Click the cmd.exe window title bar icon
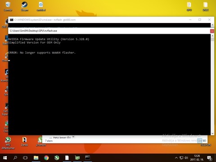The width and height of the screenshot is (216, 162). 12,20
